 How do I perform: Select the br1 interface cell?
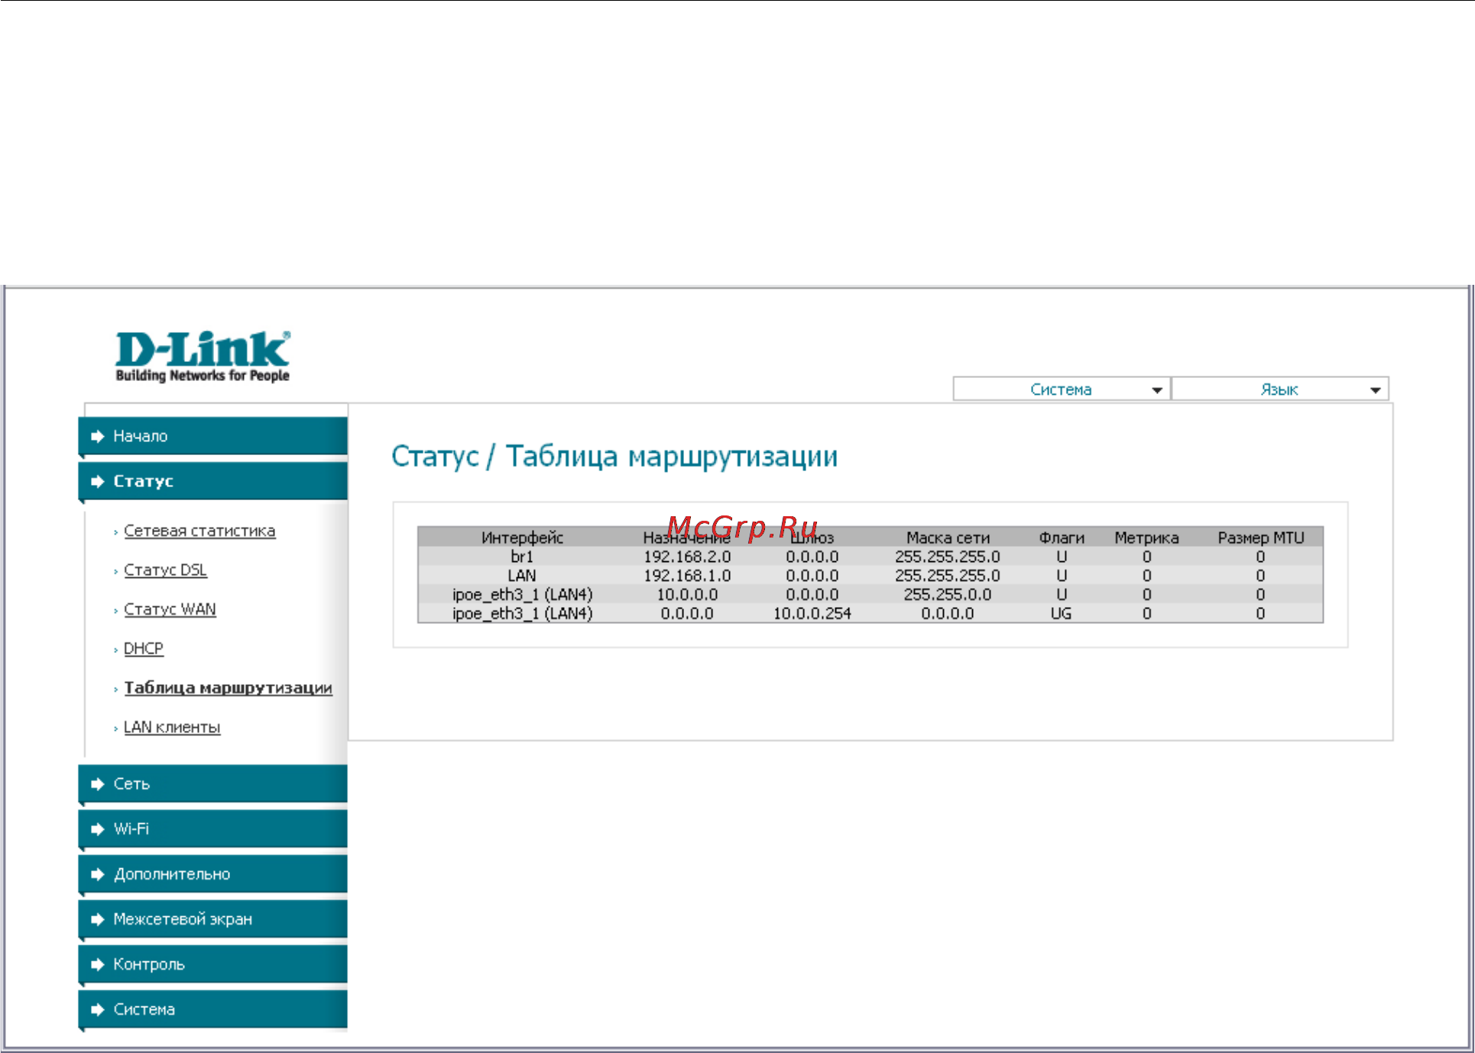click(x=522, y=557)
